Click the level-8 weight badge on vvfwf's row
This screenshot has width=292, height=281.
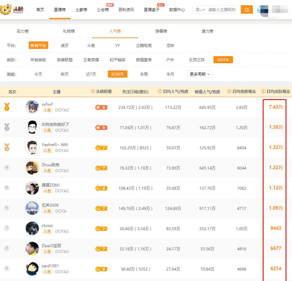click(x=102, y=107)
